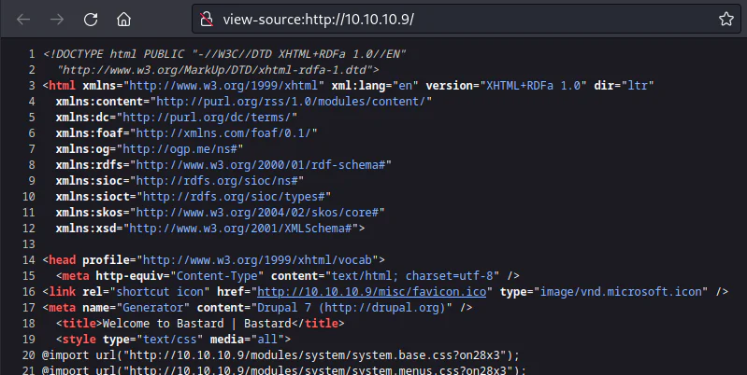Viewport: 747px width, 375px height.
Task: Select the xml:lang en value
Action: coord(405,86)
